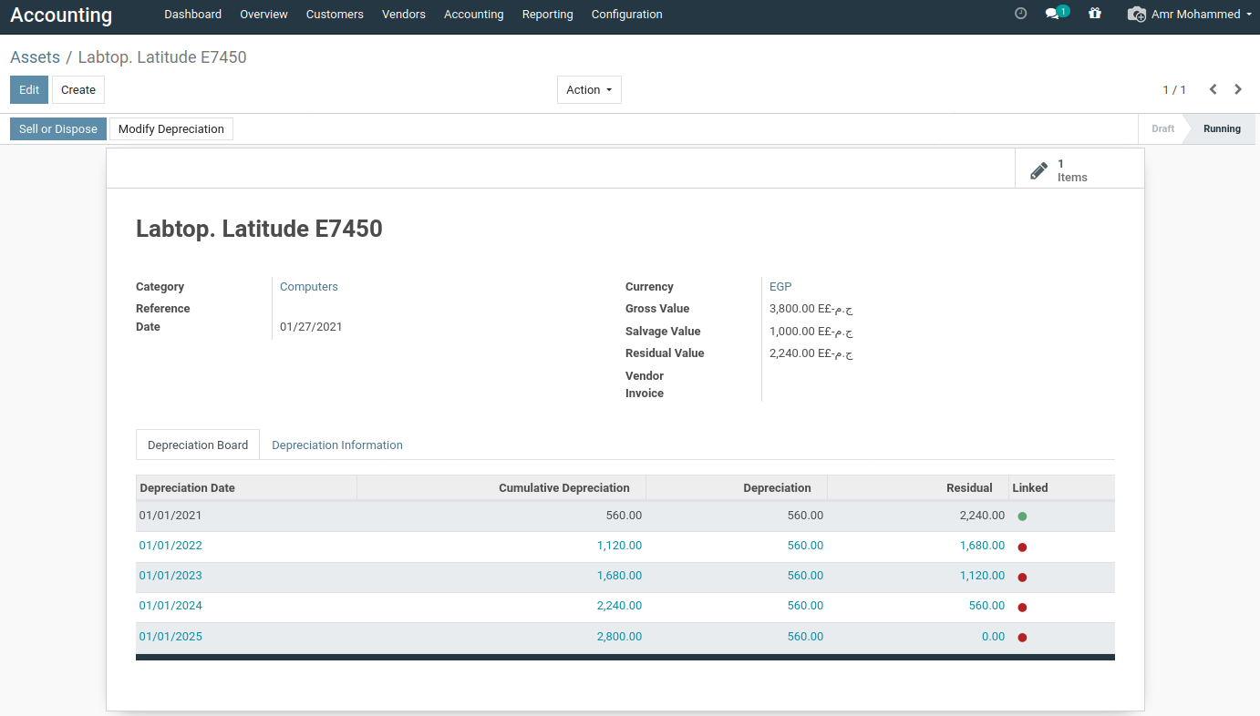This screenshot has width=1260, height=716.
Task: Open the Action dropdown
Action: pos(589,90)
